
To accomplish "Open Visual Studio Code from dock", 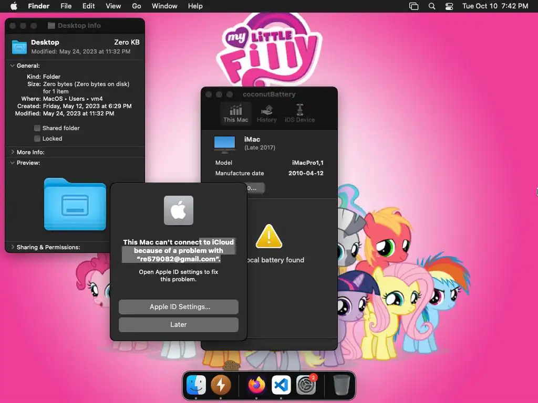I will [281, 385].
